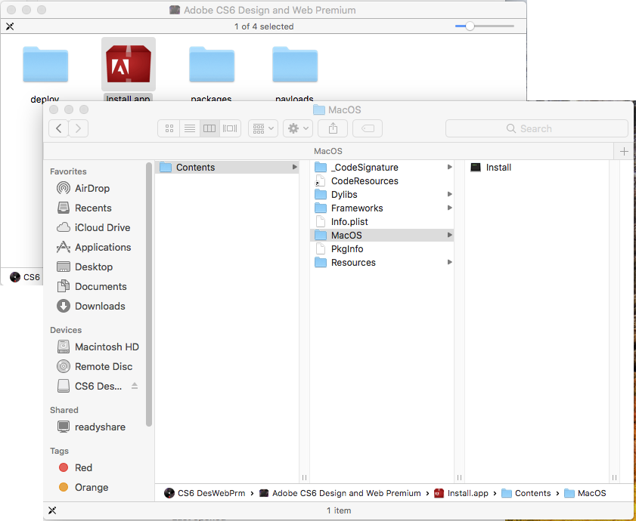Select the Info.plist file
Screen dimensions: 636x521
[x=382, y=221]
